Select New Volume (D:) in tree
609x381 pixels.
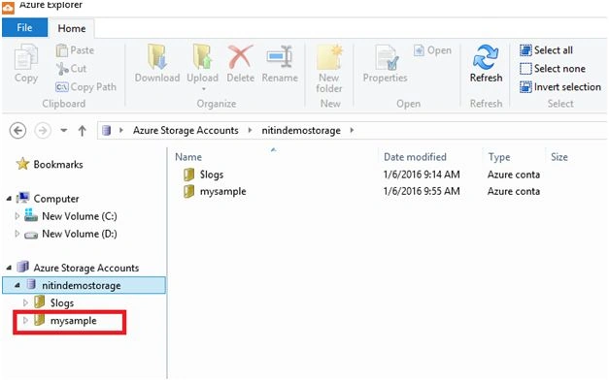(70, 234)
